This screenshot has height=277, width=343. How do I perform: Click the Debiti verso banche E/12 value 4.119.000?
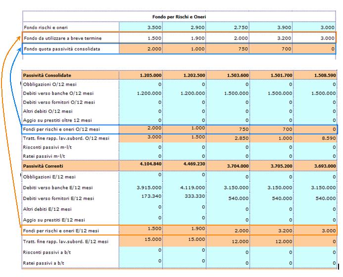(193, 187)
